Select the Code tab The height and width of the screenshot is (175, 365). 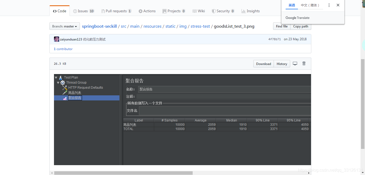click(59, 11)
